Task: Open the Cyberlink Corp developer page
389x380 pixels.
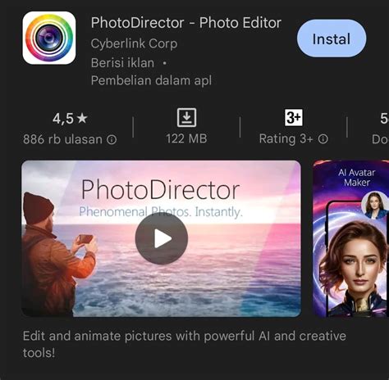Action: click(x=134, y=43)
